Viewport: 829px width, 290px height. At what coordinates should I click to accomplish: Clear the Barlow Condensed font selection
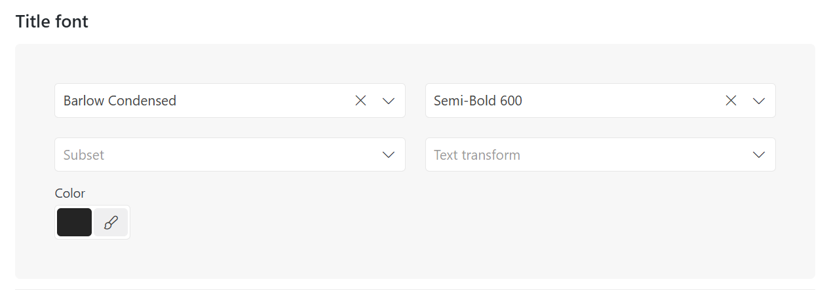point(360,100)
